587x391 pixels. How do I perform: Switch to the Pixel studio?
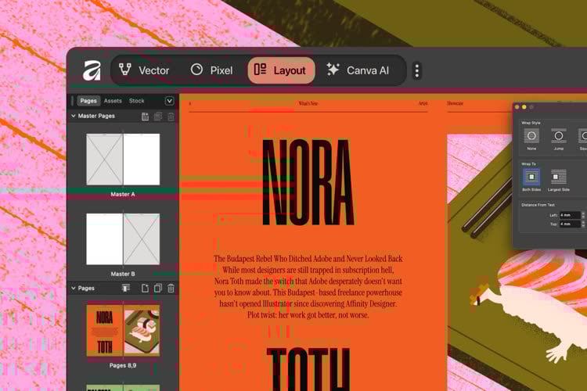[211, 70]
